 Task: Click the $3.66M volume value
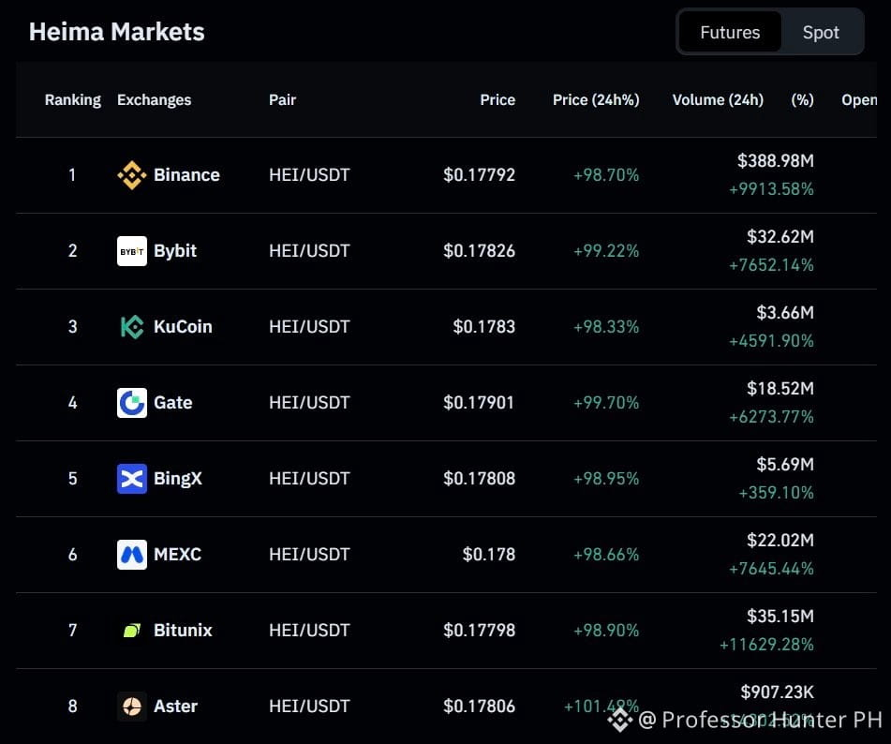click(785, 313)
